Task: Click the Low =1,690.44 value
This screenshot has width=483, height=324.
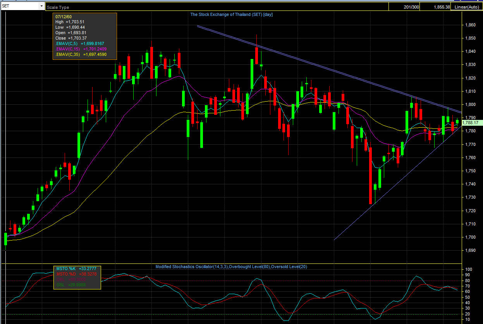Action: (x=70, y=28)
